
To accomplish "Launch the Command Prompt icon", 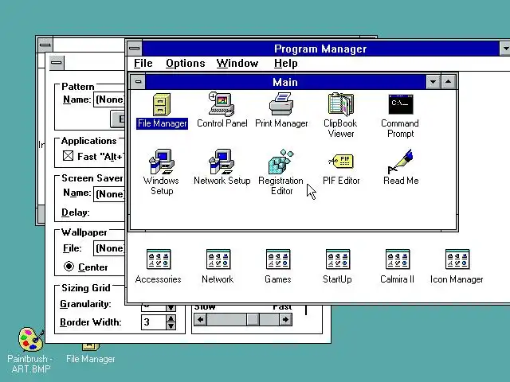I will [x=400, y=116].
